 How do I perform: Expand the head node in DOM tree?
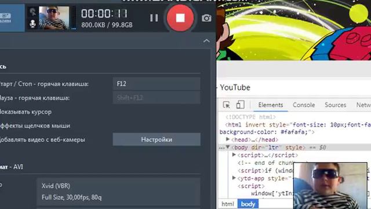tap(228, 139)
